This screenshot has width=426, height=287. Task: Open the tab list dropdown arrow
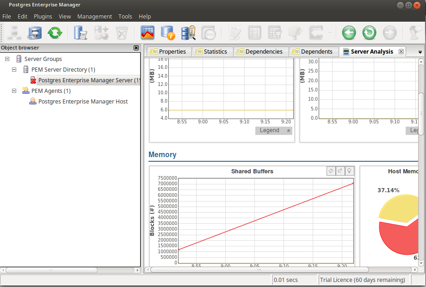420,52
